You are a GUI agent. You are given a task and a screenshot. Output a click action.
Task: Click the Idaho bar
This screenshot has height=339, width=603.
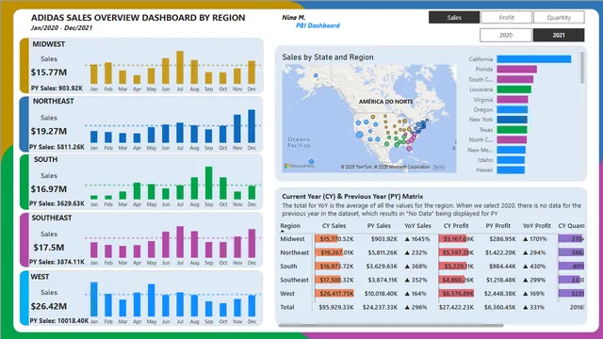click(x=511, y=160)
